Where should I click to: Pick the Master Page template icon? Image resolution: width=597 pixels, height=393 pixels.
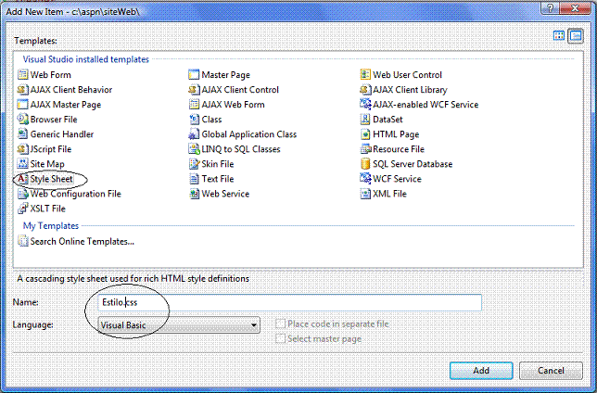click(194, 75)
